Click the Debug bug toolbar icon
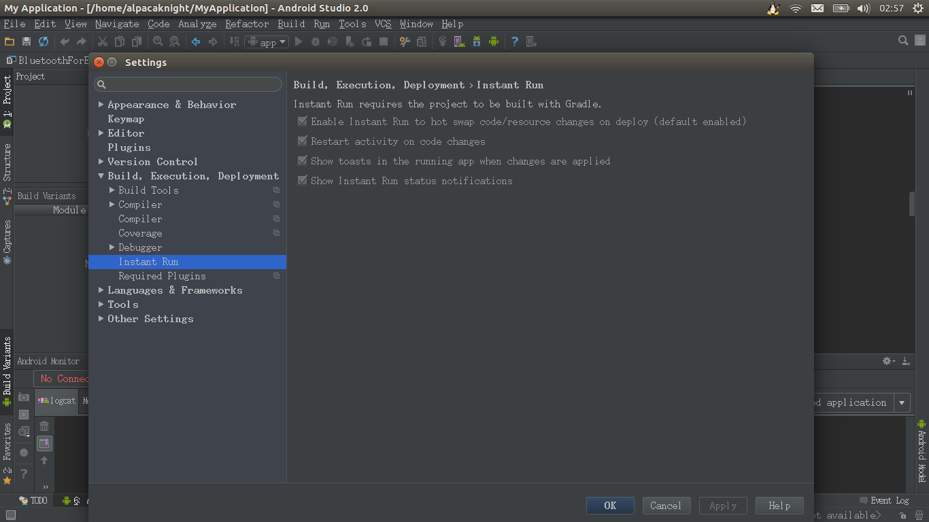The width and height of the screenshot is (929, 522). [x=316, y=41]
